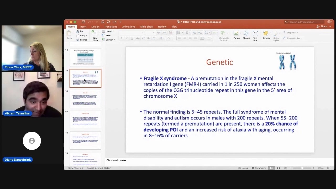Click the Slide Show presenter icon in status bar
The image size is (336, 189).
point(285,168)
